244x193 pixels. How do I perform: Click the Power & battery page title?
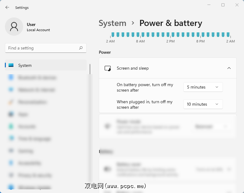coord(171,23)
